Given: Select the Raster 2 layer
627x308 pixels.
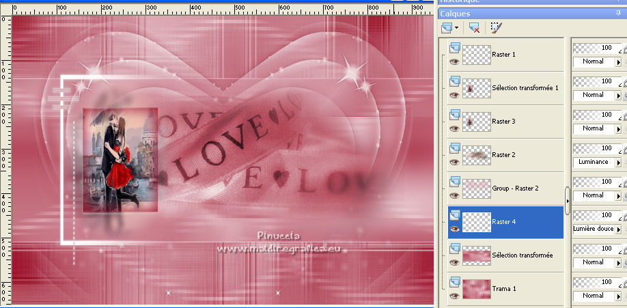Looking at the screenshot, I should point(503,155).
